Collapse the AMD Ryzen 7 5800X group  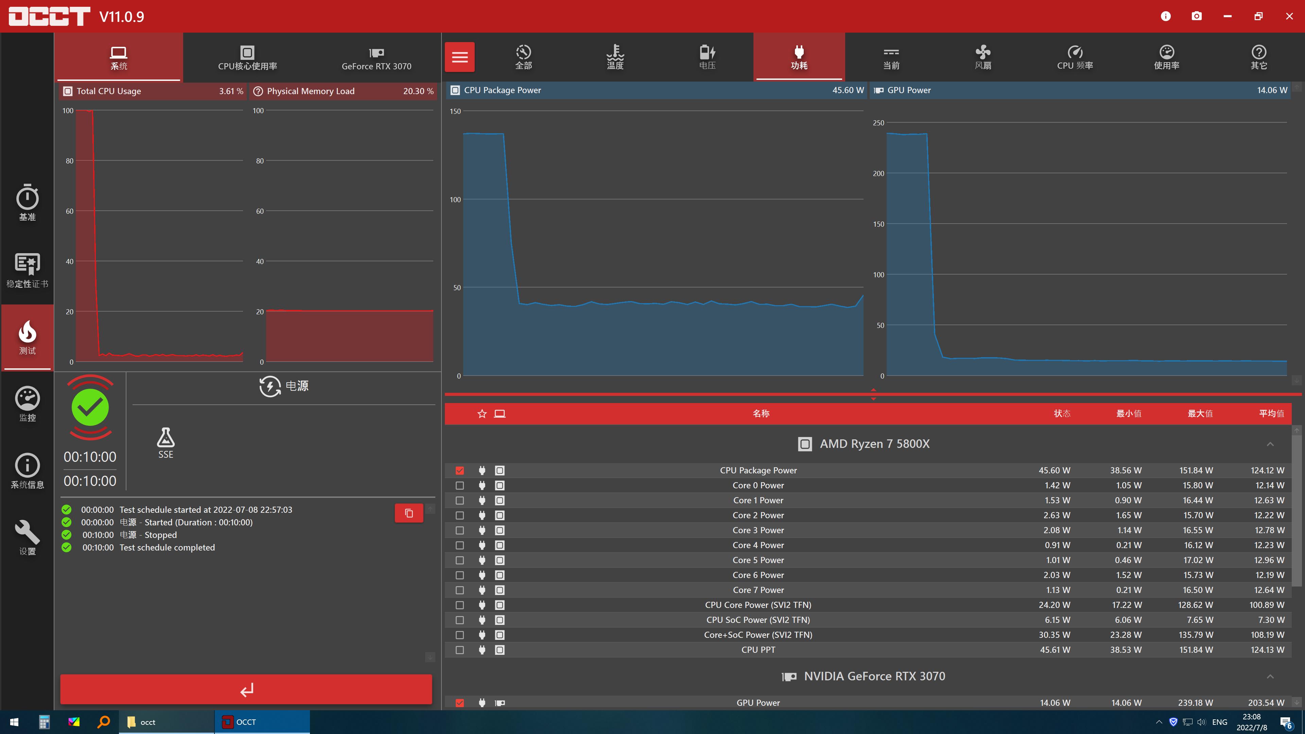point(1270,444)
